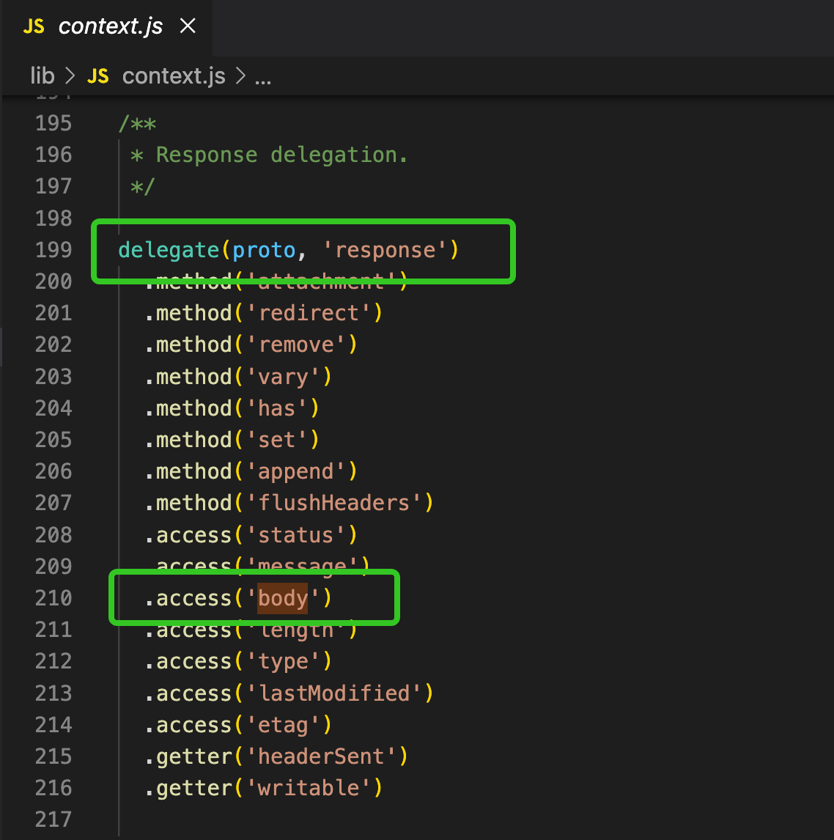Click the context.js breadcrumb item

pyautogui.click(x=174, y=75)
